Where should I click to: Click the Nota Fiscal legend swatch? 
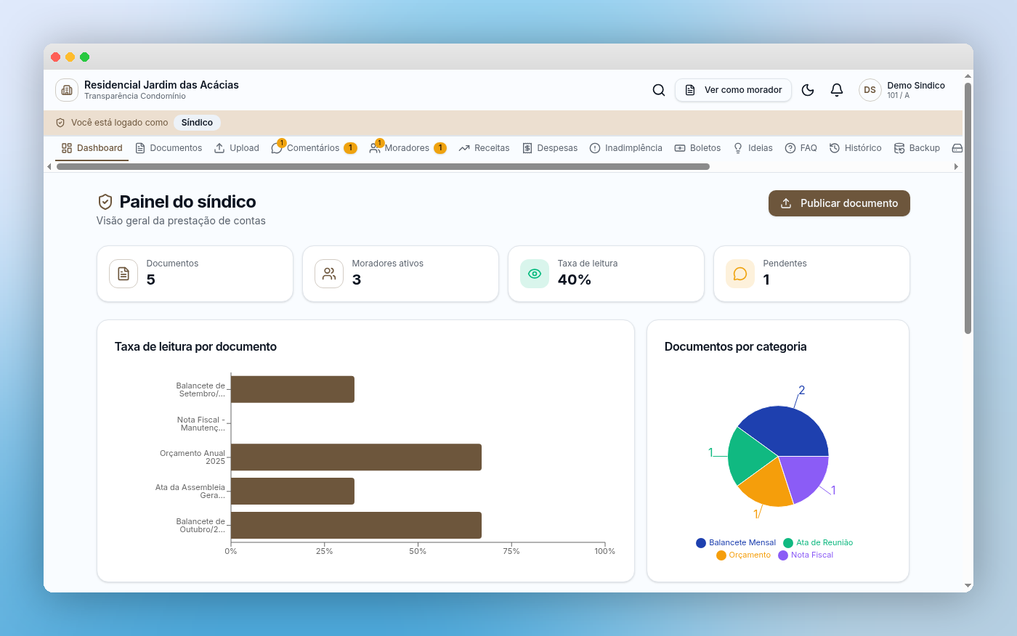point(783,555)
